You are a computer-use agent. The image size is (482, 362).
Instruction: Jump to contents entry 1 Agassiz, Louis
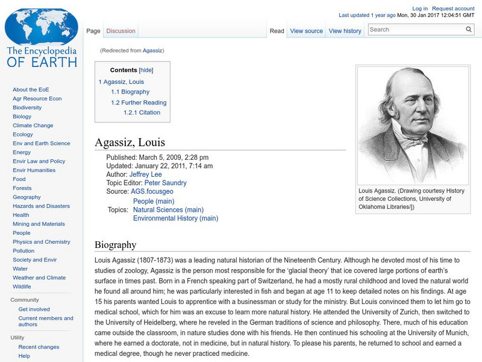[x=121, y=82]
